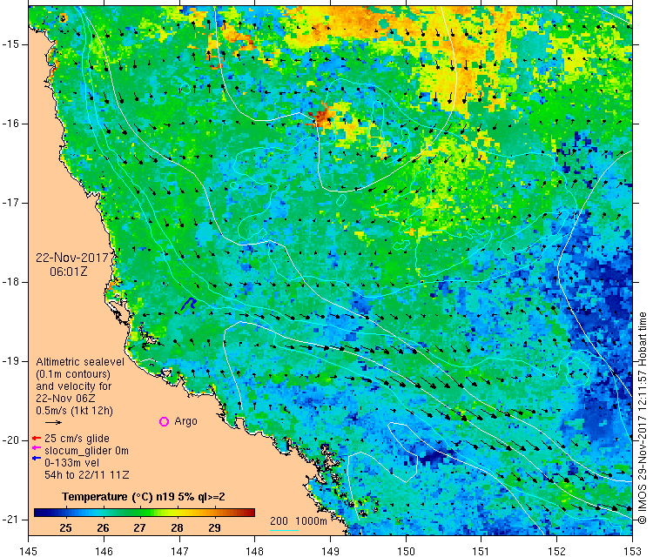653x557 pixels.
Task: Click the longitude label 151
Action: tap(481, 551)
